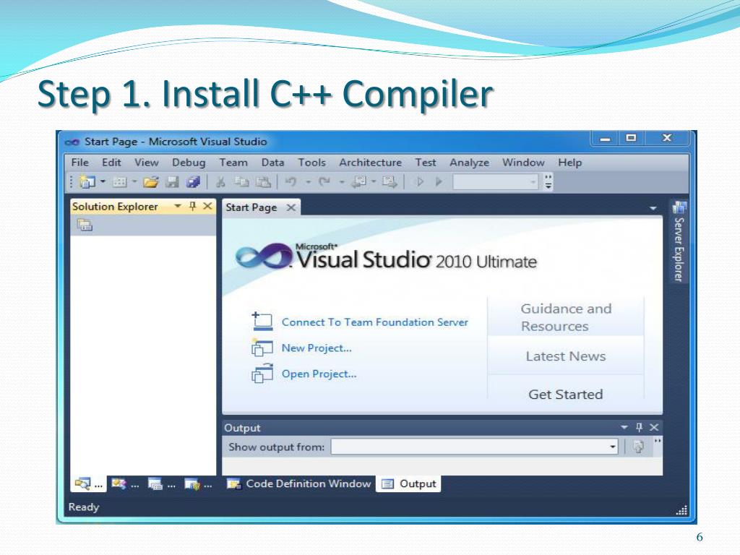Click Connect To Team Foundation Server link
Image resolution: width=740 pixels, height=555 pixels.
[375, 322]
